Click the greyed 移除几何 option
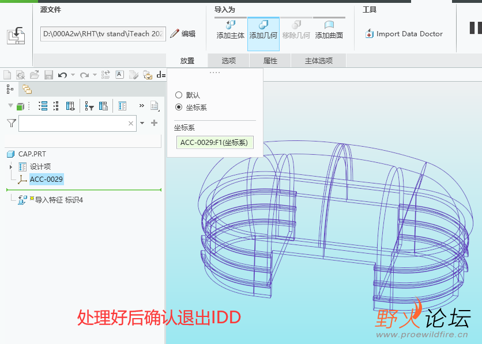Image resolution: width=482 pixels, height=344 pixels. click(296, 30)
